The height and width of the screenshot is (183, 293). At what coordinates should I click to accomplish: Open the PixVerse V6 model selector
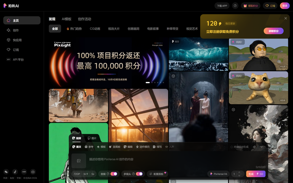(219, 174)
